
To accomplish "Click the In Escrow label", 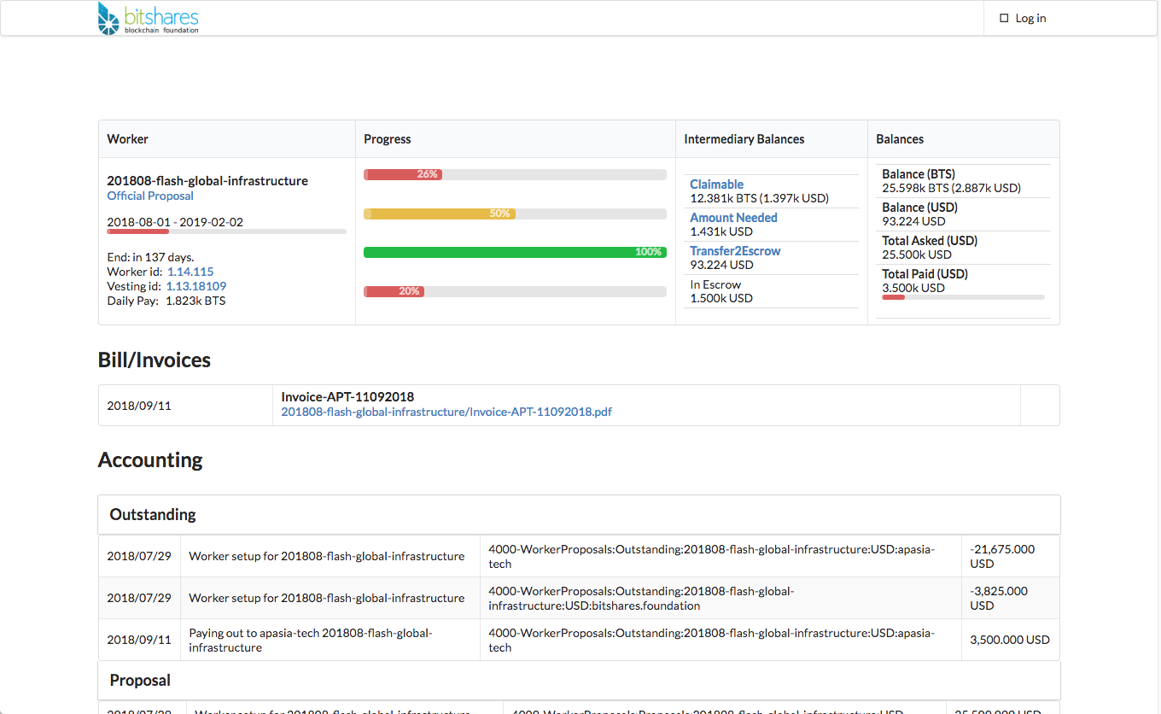I will tap(715, 284).
